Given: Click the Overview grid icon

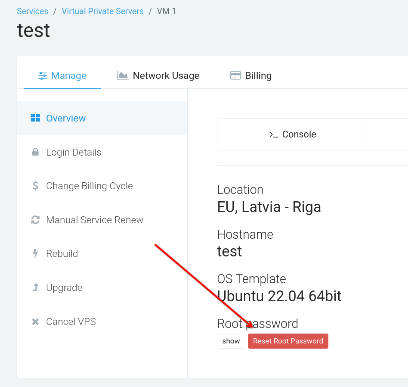Looking at the screenshot, I should (x=36, y=118).
